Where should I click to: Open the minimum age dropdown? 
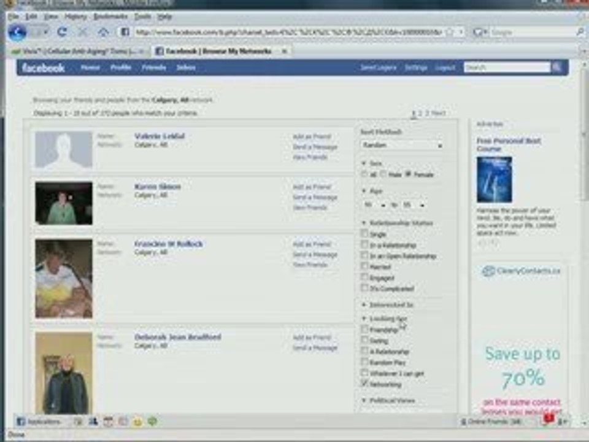click(x=374, y=205)
